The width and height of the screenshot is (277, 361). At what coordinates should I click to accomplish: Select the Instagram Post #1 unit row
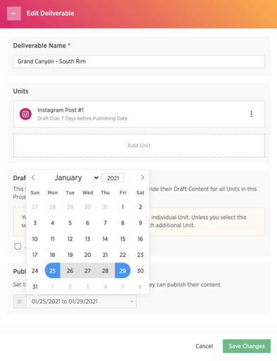tap(139, 114)
